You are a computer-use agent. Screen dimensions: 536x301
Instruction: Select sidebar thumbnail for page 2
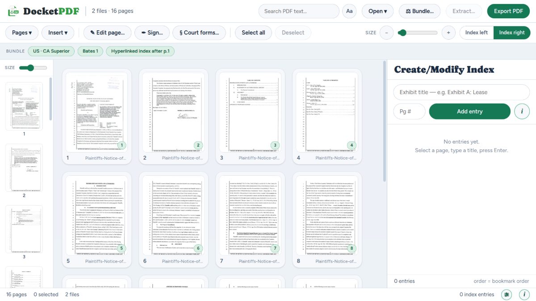(x=24, y=168)
